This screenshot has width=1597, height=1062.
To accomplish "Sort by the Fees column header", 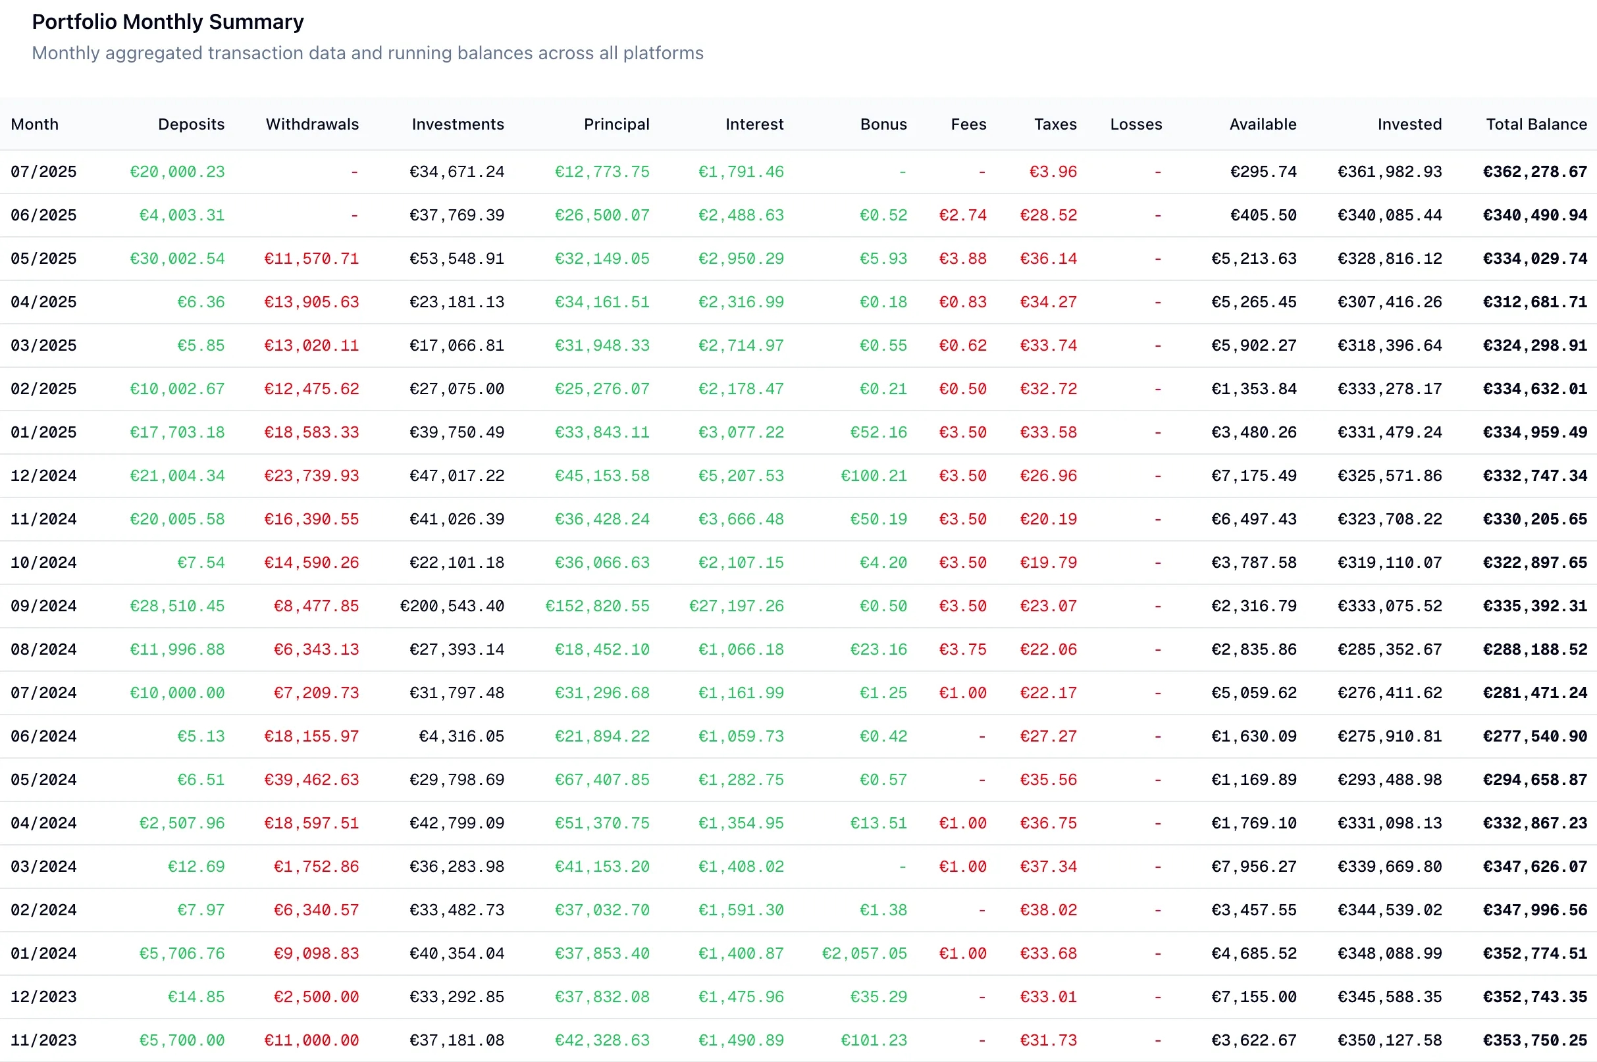I will coord(968,124).
